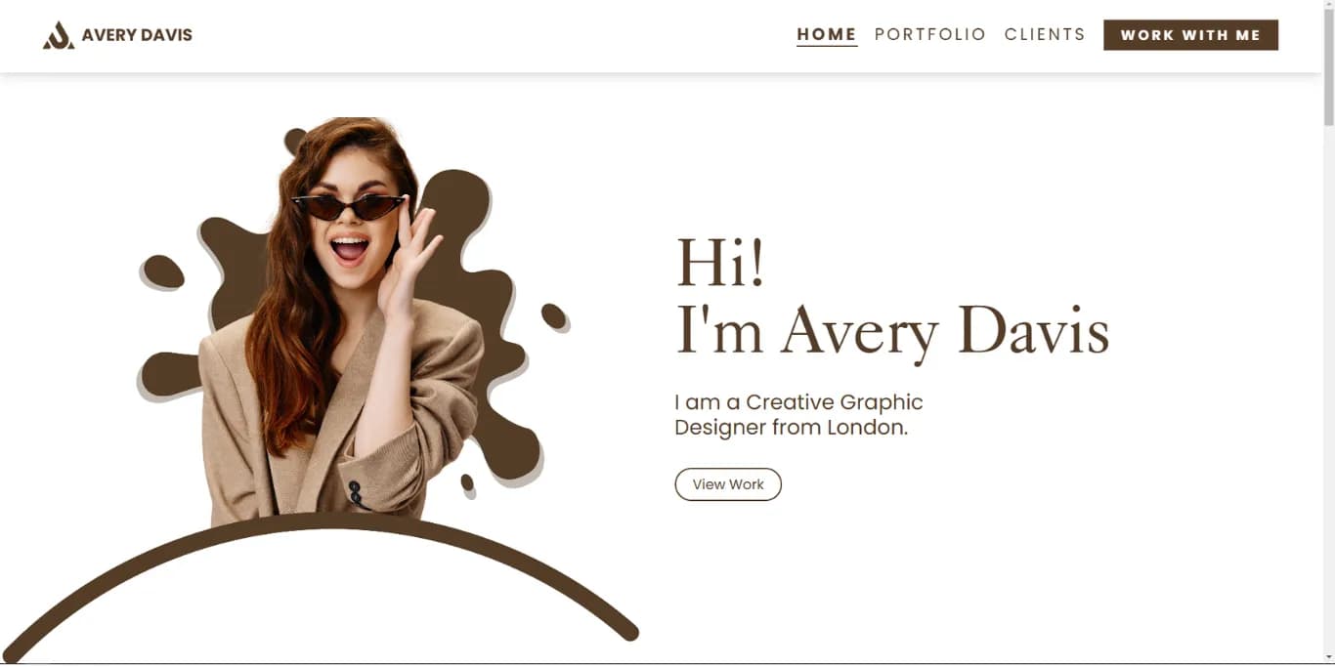Click the scrollbar down arrow
Image resolution: width=1335 pixels, height=667 pixels.
click(1328, 659)
